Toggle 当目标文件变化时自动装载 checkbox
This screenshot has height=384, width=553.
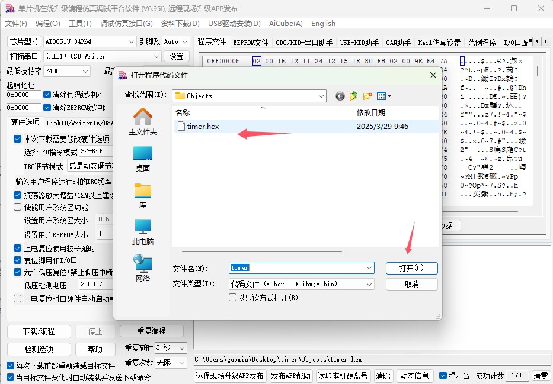(10, 377)
